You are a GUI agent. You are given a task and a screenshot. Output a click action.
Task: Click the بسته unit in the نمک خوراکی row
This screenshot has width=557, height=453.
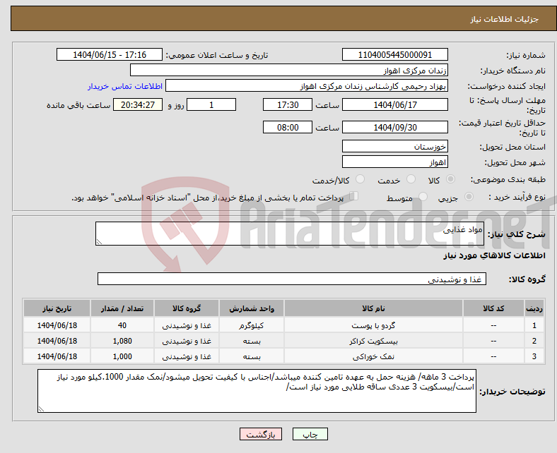click(x=252, y=356)
